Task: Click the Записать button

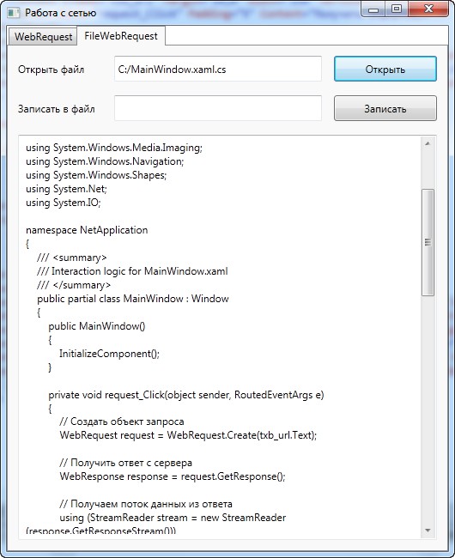Action: coord(385,108)
